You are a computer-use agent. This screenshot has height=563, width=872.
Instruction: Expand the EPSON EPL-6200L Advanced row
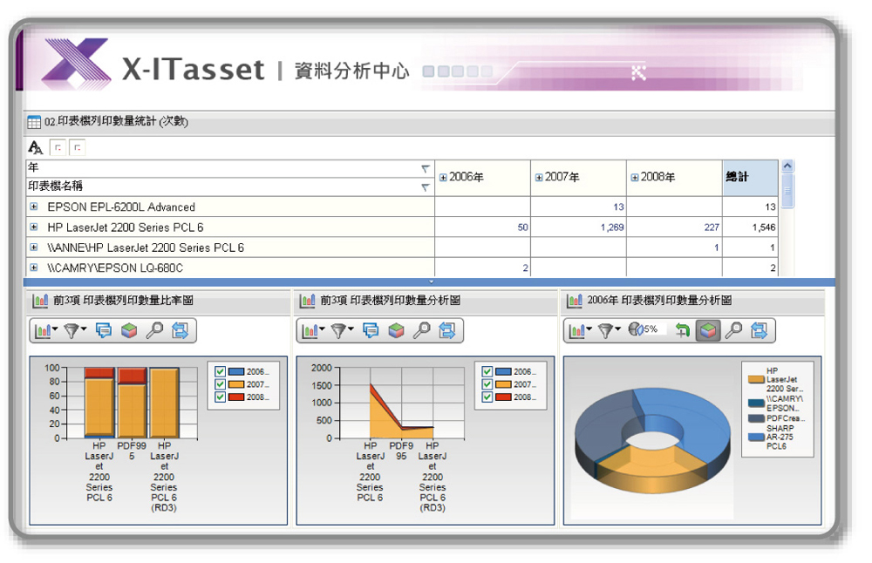(34, 207)
